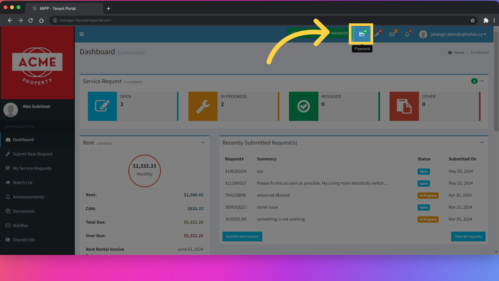The image size is (499, 281).
Task: Collapse the Service Request panel
Action: click(482, 81)
